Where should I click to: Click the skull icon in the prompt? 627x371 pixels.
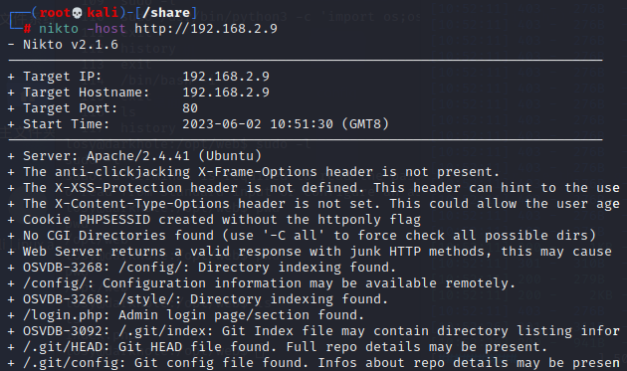pos(77,13)
